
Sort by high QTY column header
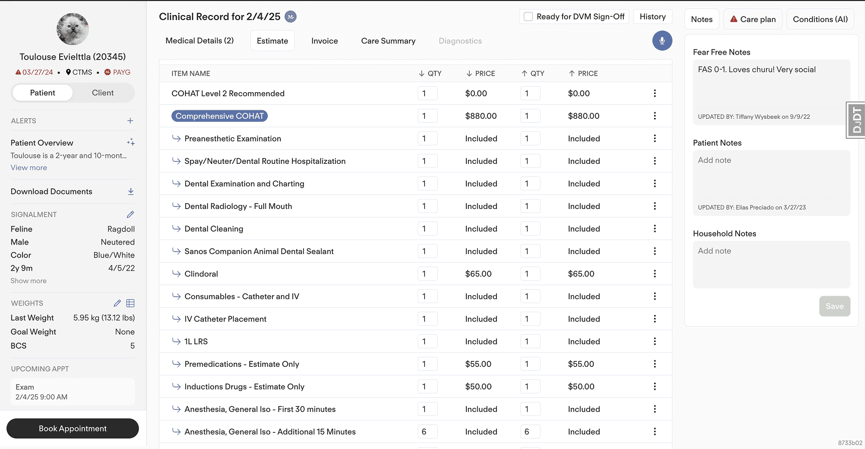click(x=533, y=73)
